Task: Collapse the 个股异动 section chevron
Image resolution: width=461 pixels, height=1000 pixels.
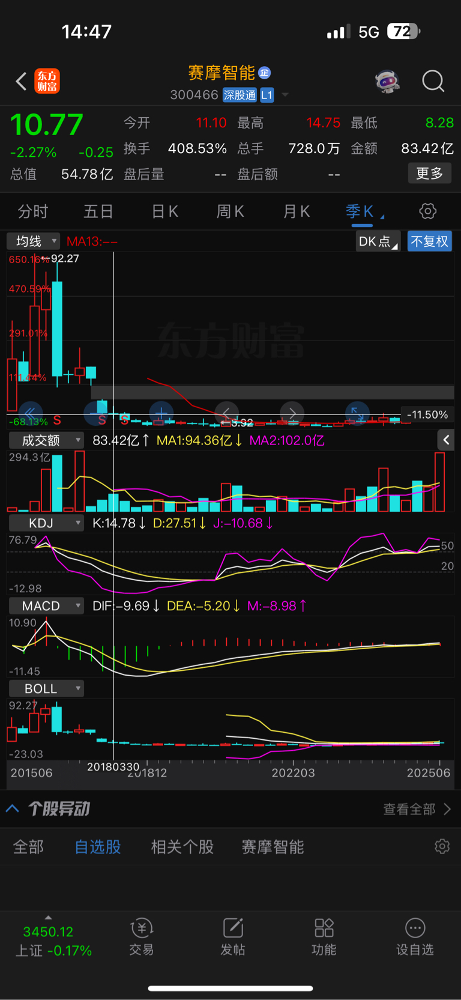Action: tap(13, 808)
